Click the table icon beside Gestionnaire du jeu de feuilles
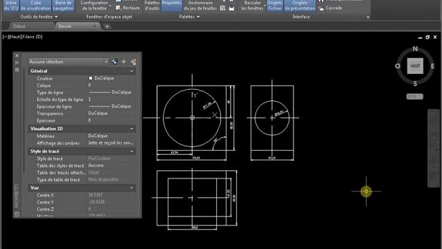Viewport: 442px width, 249px height. [x=222, y=8]
